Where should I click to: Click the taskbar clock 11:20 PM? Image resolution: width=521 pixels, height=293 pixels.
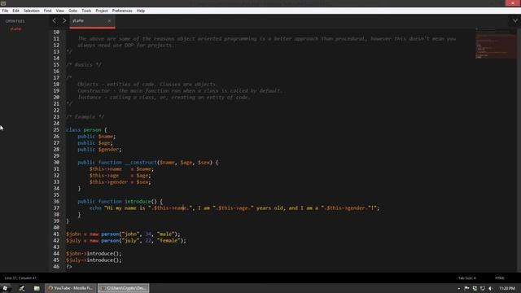click(507, 288)
